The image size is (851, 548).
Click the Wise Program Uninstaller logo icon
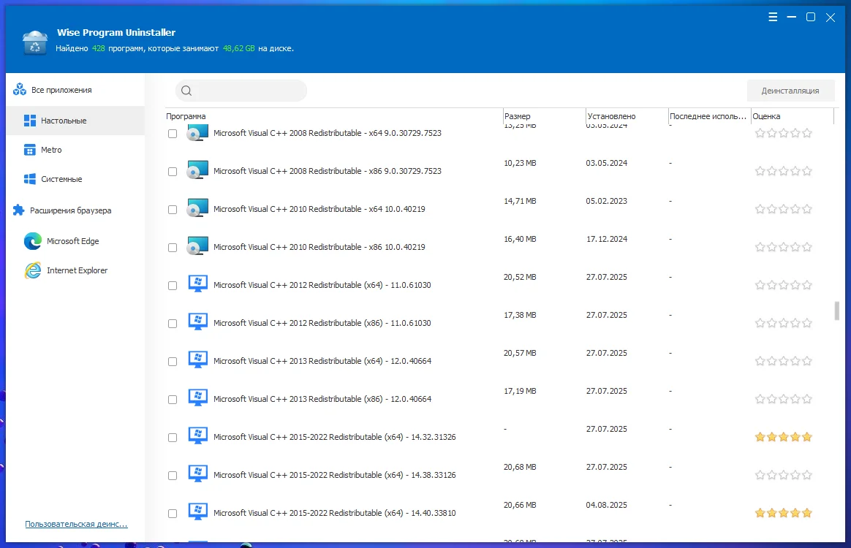pyautogui.click(x=34, y=42)
